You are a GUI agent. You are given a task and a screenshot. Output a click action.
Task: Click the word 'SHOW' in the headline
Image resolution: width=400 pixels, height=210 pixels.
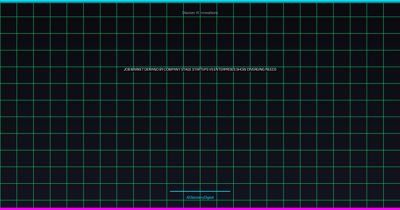(x=241, y=69)
